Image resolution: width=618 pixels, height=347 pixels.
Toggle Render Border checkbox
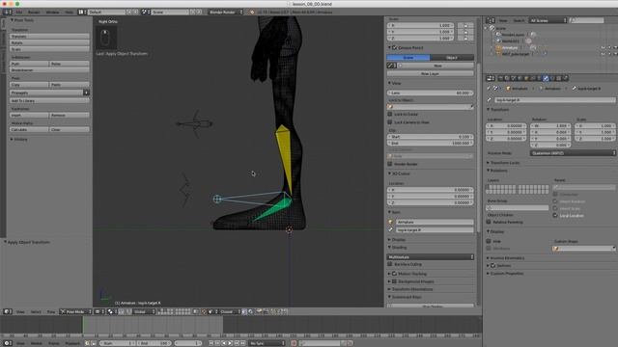click(390, 164)
